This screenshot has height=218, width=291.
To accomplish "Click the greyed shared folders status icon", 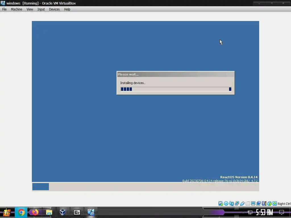I will point(248,204).
